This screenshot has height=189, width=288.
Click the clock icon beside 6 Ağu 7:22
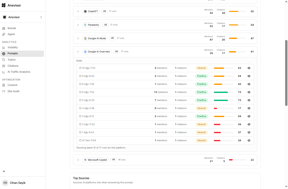tap(80, 92)
